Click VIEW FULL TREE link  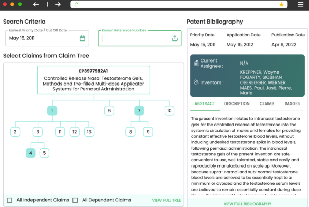(x=167, y=200)
